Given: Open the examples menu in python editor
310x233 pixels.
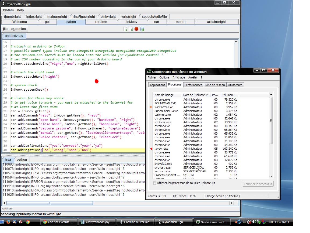Looking at the screenshot, I should tap(18, 29).
